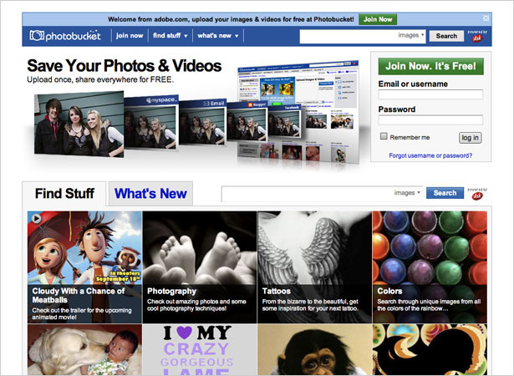Screen dimensions: 514x376
Task: Open the images dropdown in lower search bar
Action: point(407,193)
